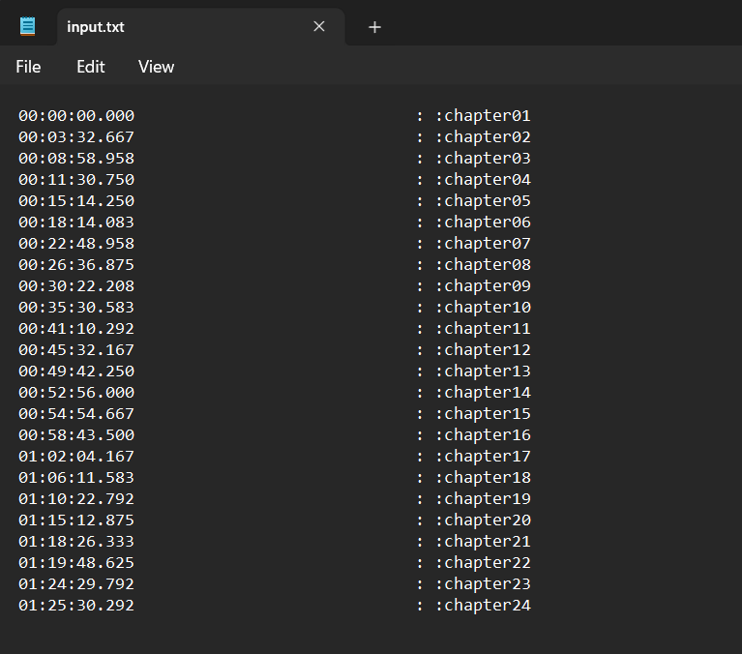Click timestamp 01:19:48.625

pos(76,563)
